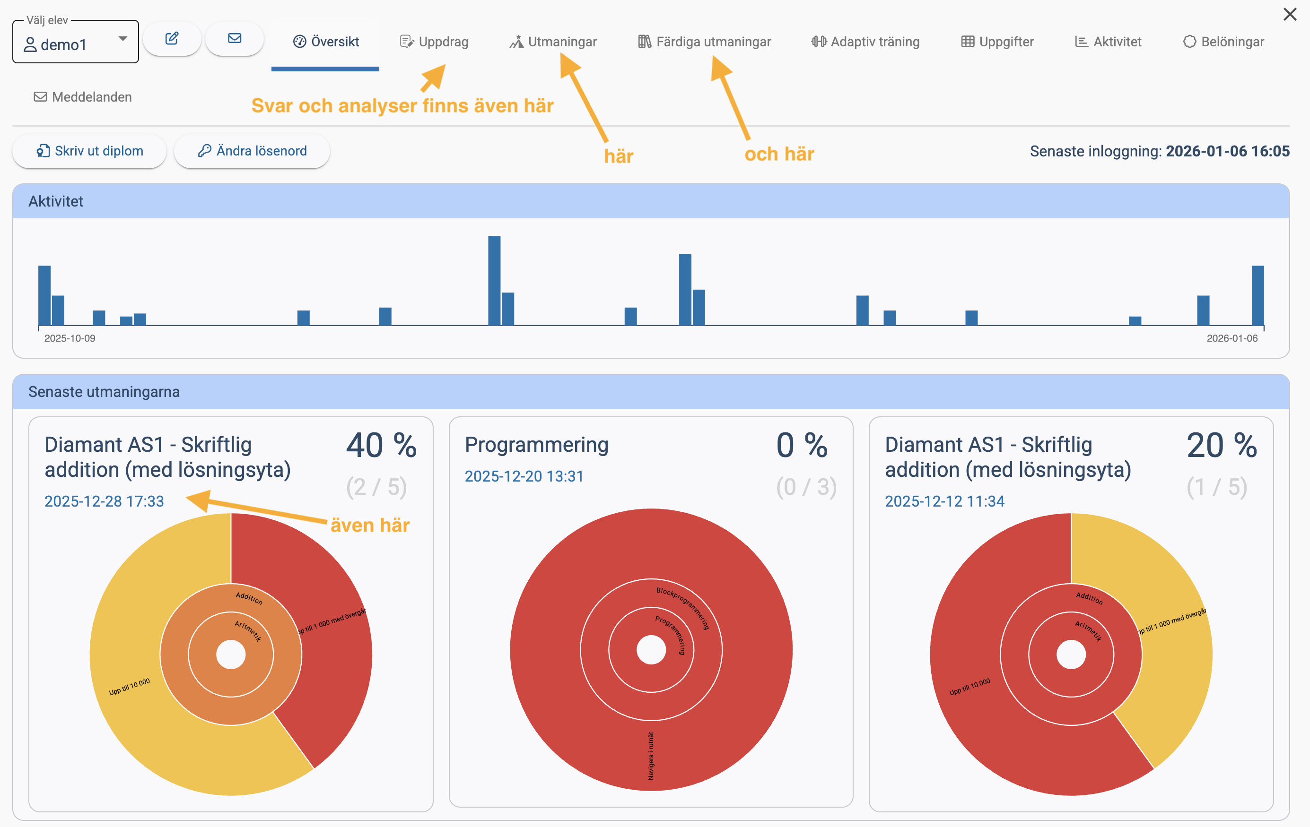The width and height of the screenshot is (1310, 827).
Task: Open the Meddelanden tab
Action: tap(83, 97)
